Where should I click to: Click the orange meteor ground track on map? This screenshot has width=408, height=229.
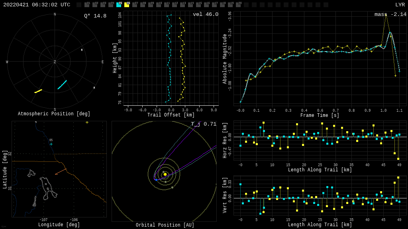[61, 172]
